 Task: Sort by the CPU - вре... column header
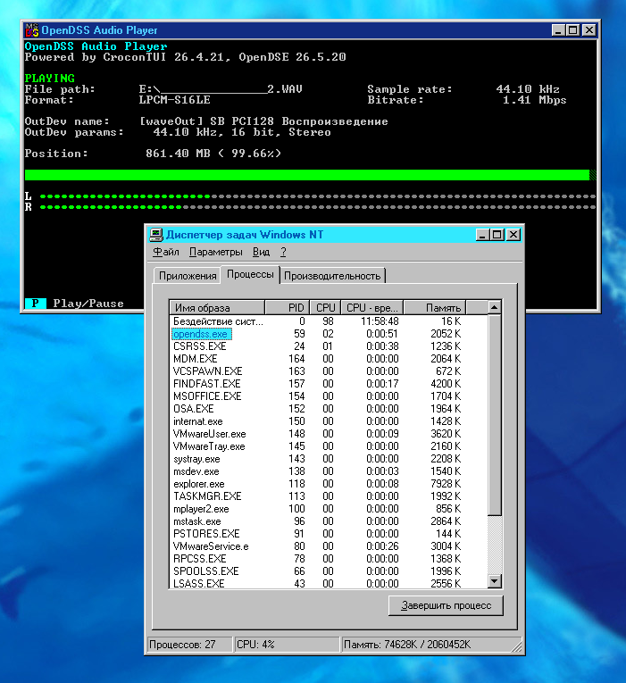tap(372, 307)
